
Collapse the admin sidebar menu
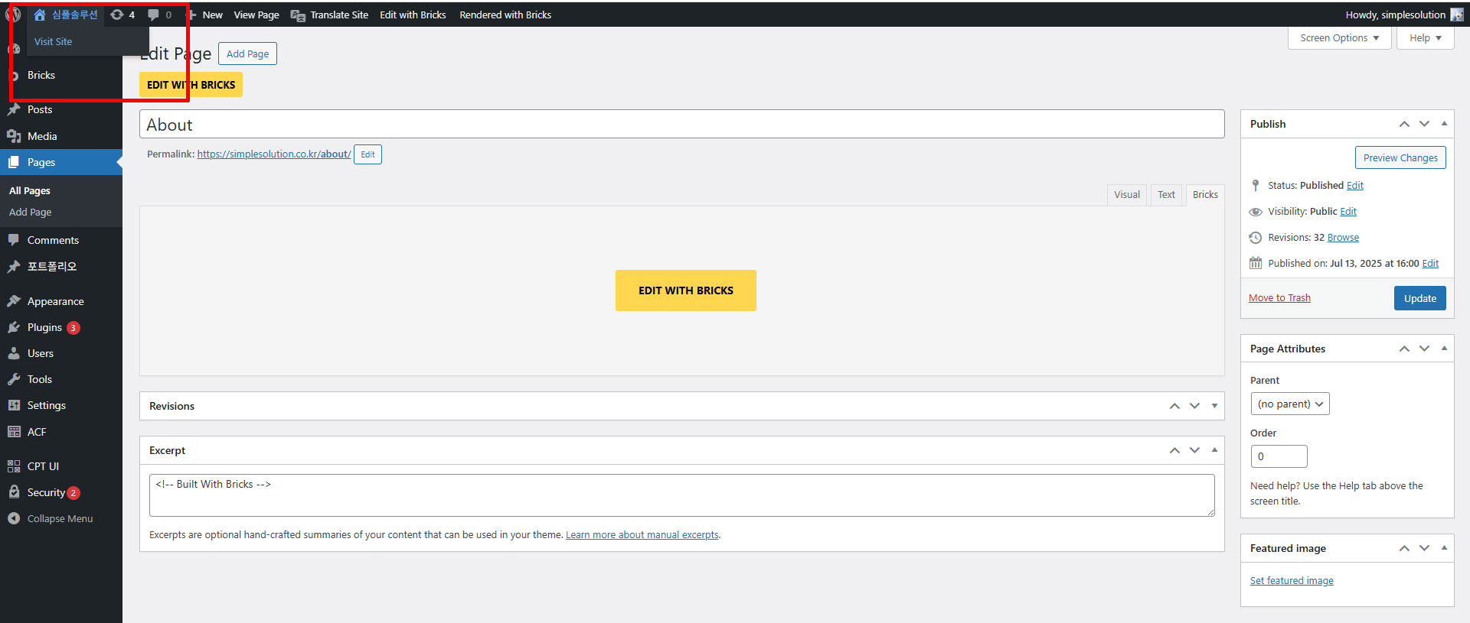[x=51, y=518]
